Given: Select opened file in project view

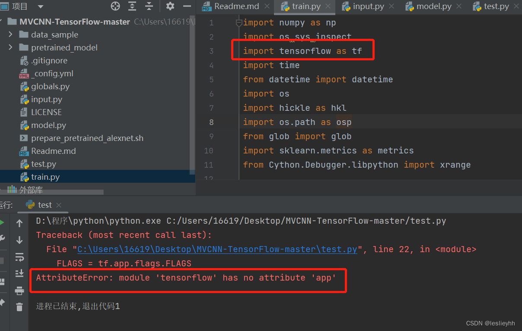Looking at the screenshot, I should [115, 6].
